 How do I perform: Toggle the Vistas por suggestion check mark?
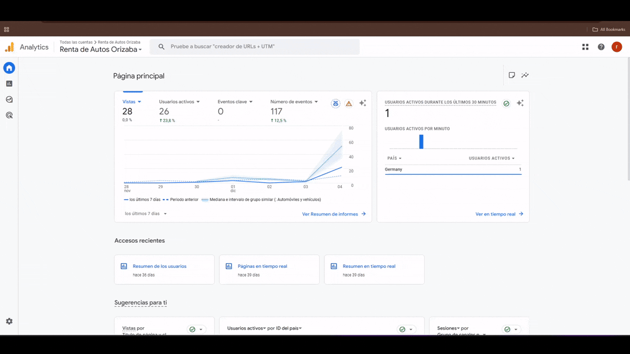(x=192, y=330)
